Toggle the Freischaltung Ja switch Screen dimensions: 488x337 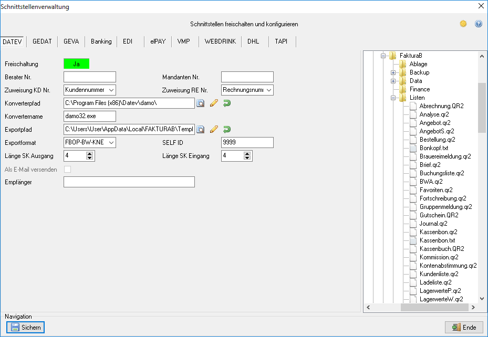click(76, 64)
